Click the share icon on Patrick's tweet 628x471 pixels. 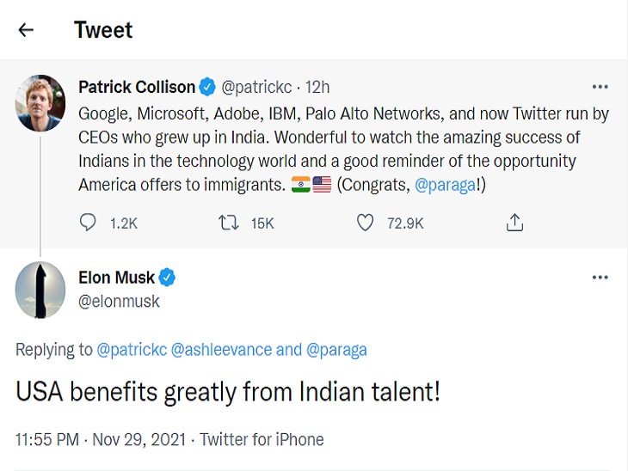pyautogui.click(x=514, y=223)
